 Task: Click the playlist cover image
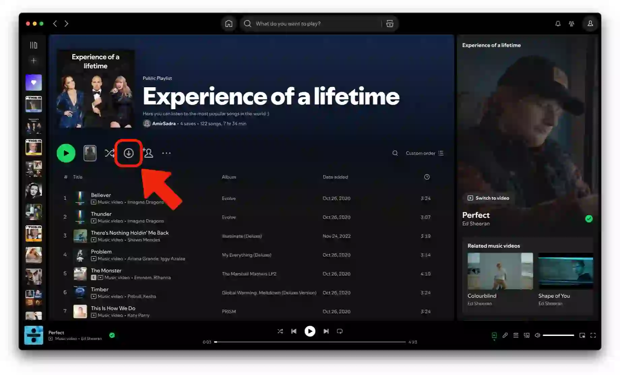[96, 89]
